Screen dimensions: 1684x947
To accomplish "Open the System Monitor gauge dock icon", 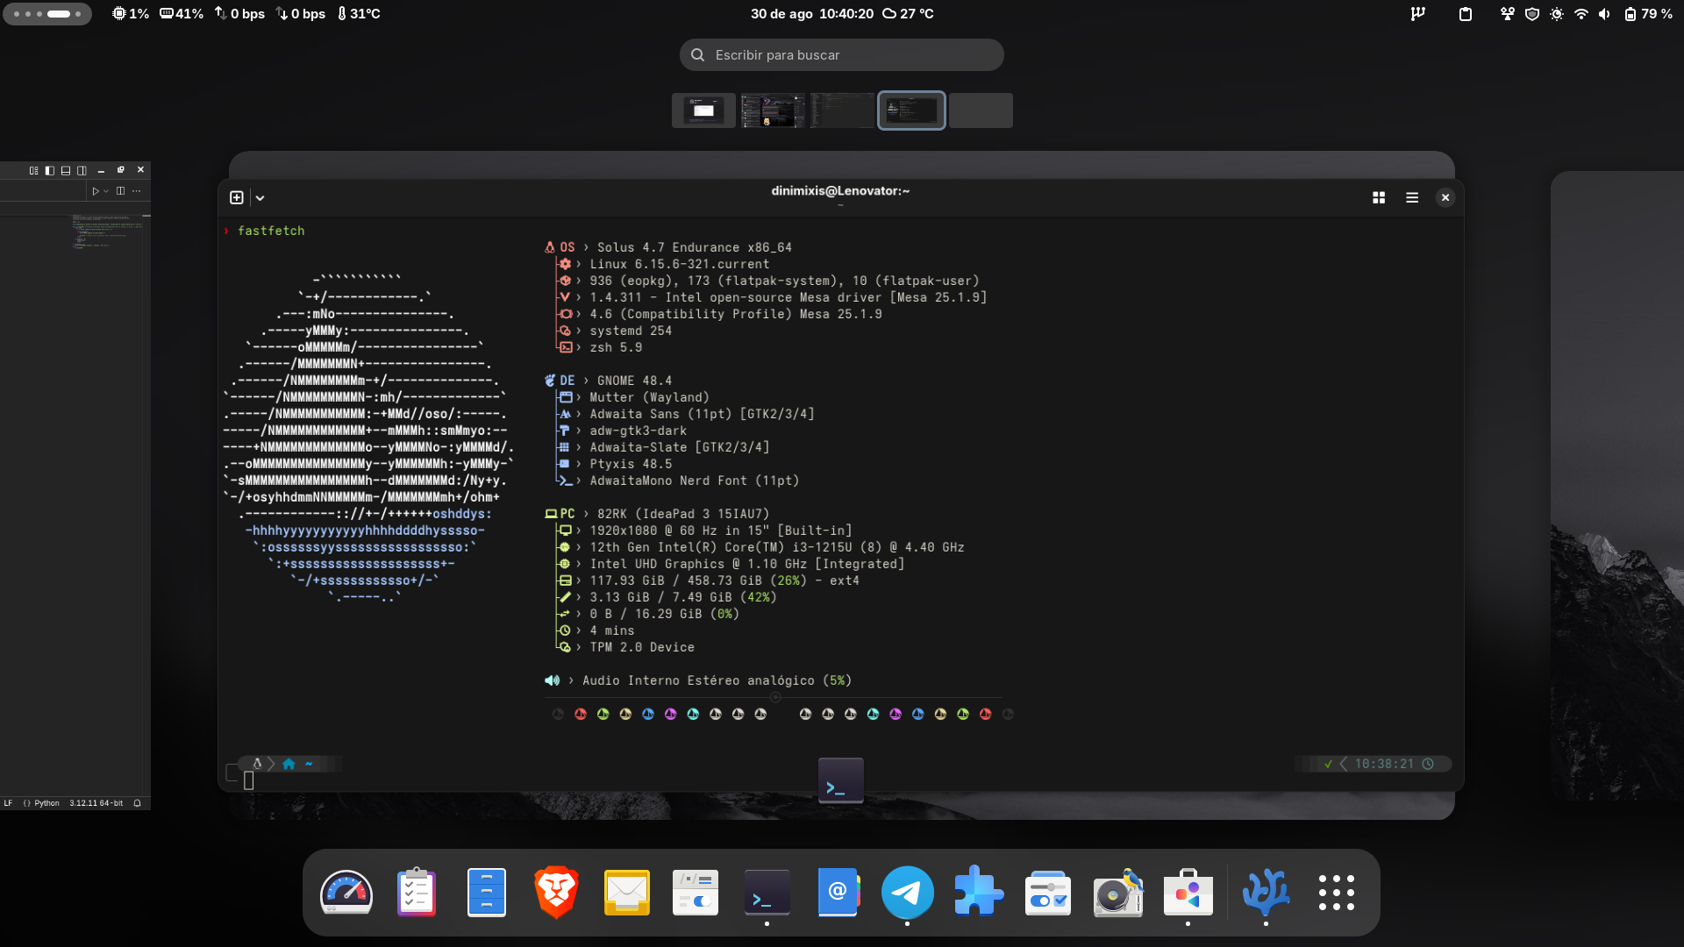I will [346, 893].
